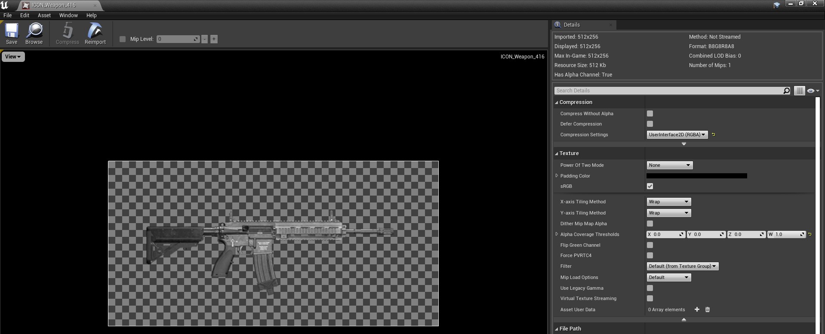The height and width of the screenshot is (334, 825).
Task: Click the weapon texture preview image
Action: coord(273,243)
